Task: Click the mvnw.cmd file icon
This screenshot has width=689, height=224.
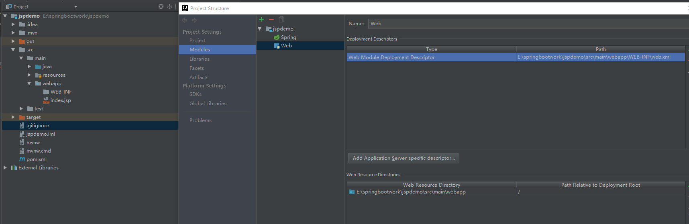Action: [x=22, y=151]
